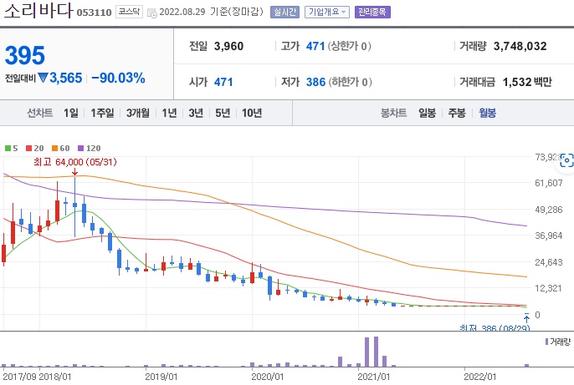Click the 2021/01 axis label
Screen dimensions: 574x385
373,377
